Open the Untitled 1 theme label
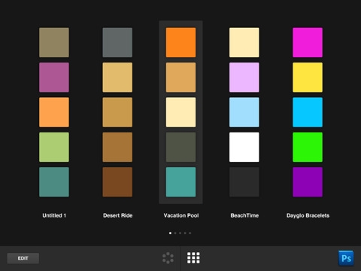 click(x=54, y=215)
